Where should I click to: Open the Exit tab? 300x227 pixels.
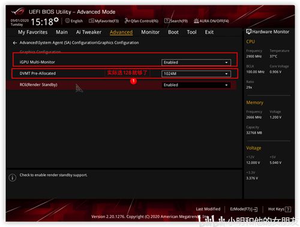tap(209, 32)
